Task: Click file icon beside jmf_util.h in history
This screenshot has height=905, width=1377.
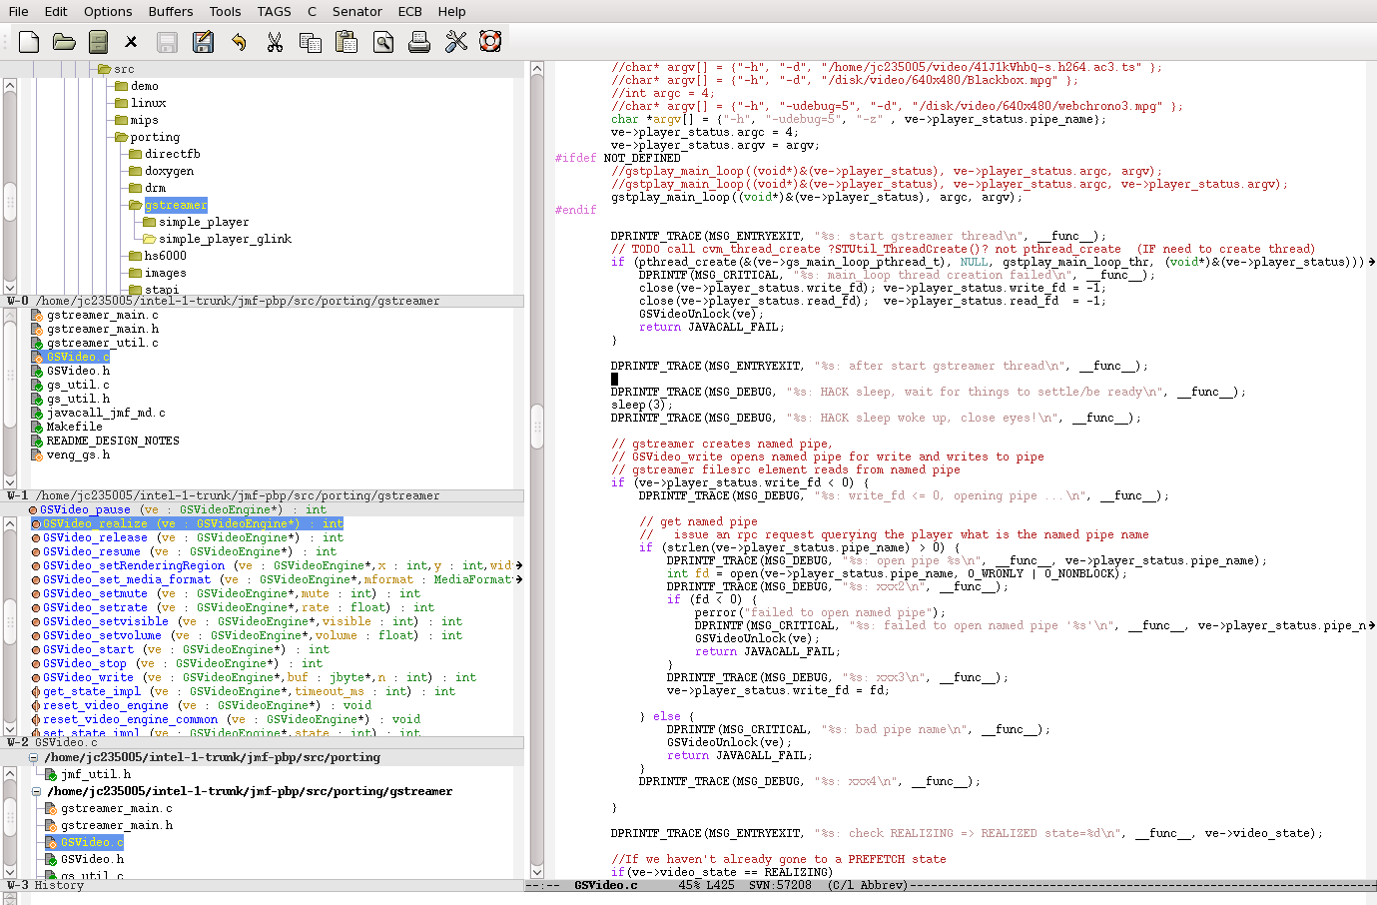Action: point(52,774)
